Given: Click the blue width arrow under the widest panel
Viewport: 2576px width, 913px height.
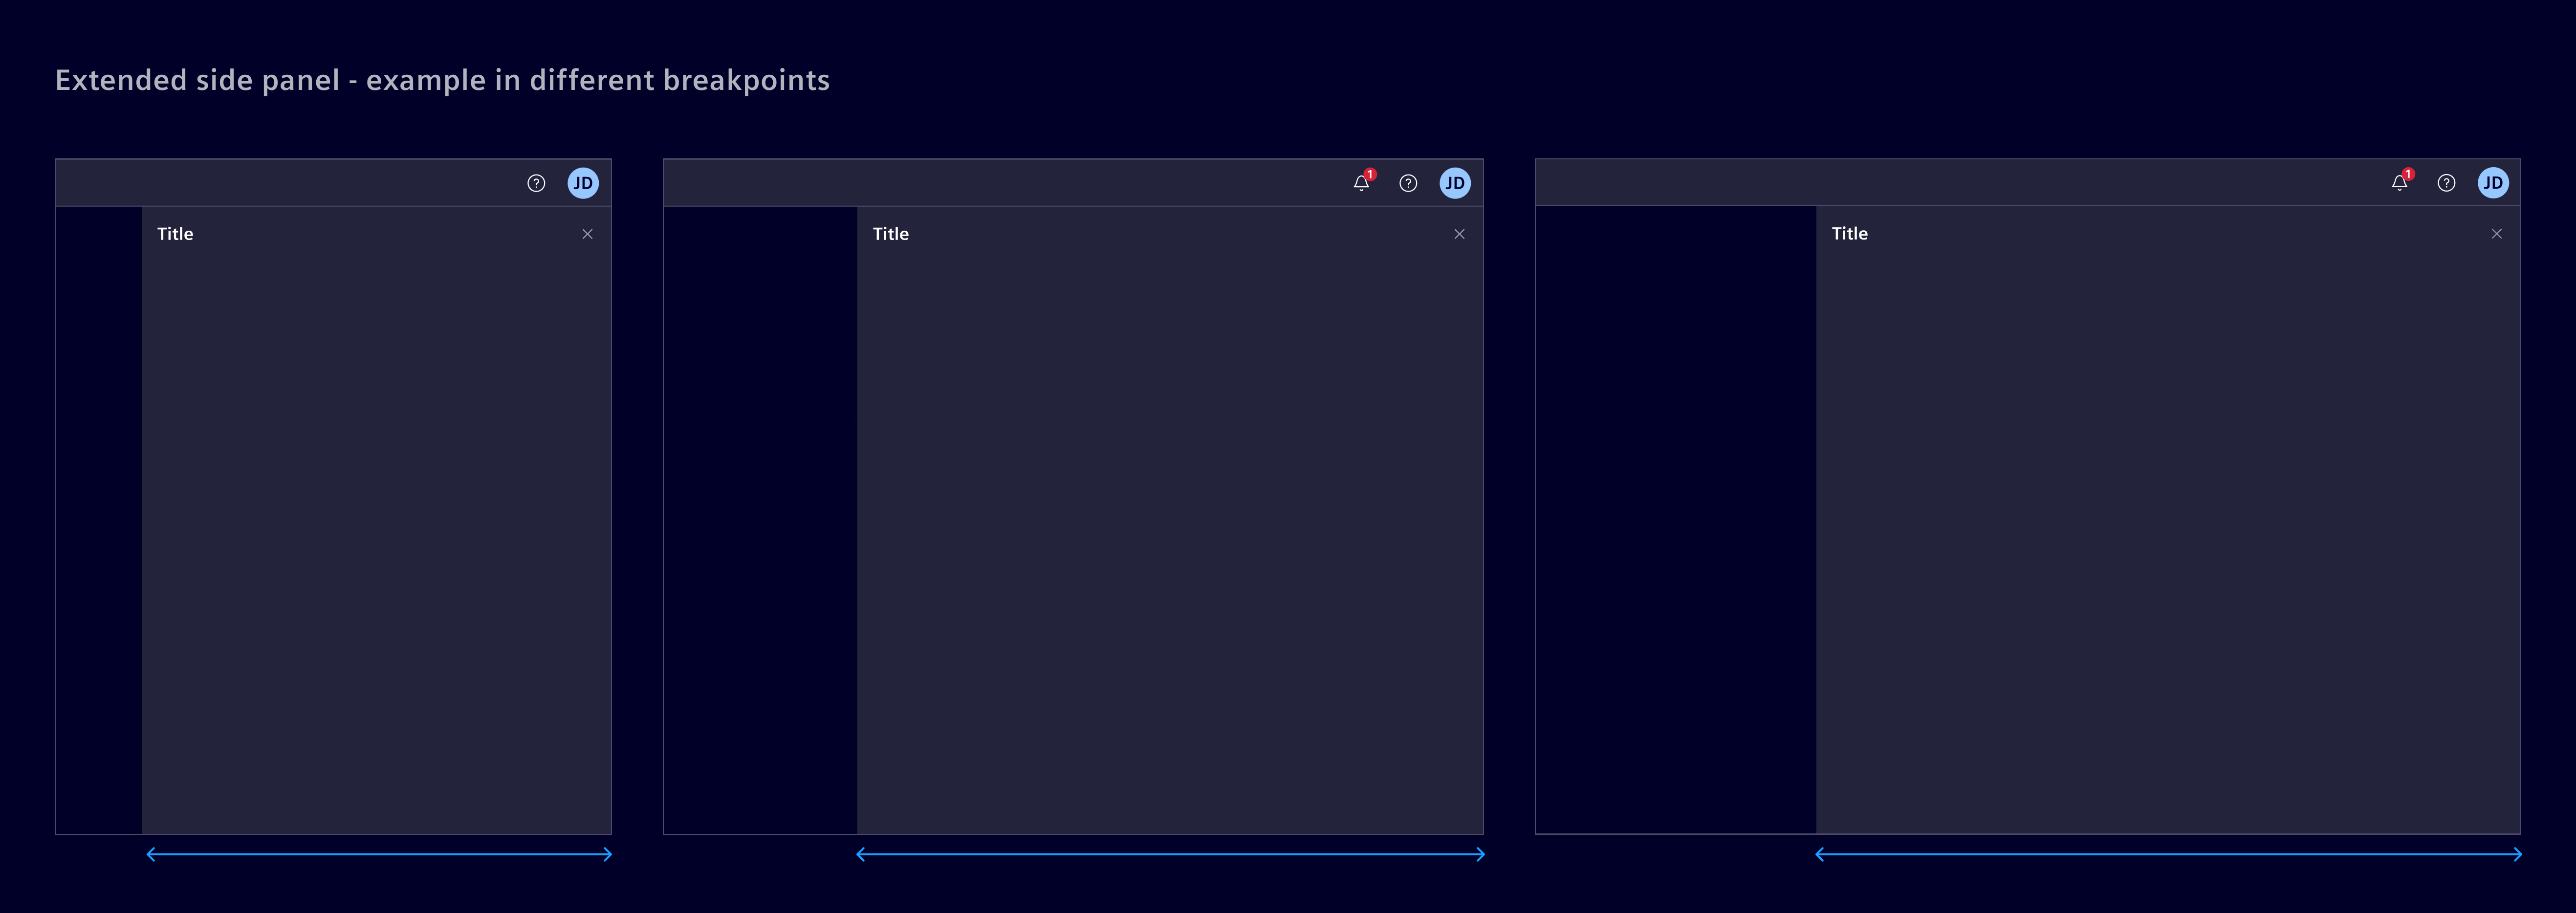Looking at the screenshot, I should (2168, 854).
